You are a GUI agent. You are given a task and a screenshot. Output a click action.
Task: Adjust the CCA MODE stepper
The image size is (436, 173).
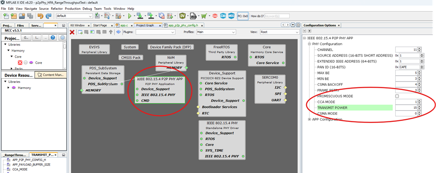pyautogui.click(x=419, y=102)
